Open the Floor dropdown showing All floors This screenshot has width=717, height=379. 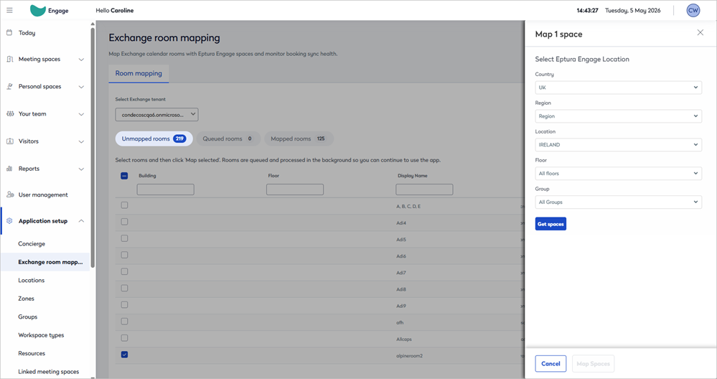click(x=618, y=173)
